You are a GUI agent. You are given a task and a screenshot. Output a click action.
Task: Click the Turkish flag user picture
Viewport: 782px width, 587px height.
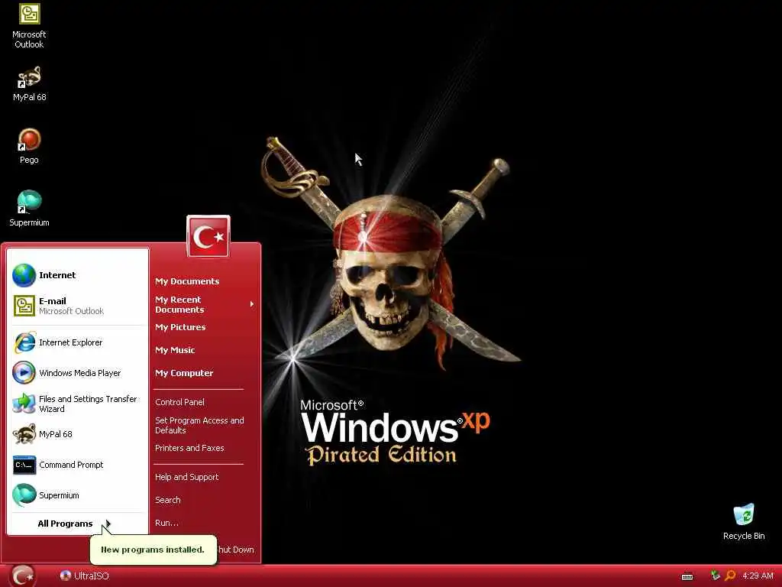208,237
